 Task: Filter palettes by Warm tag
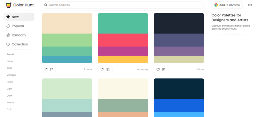click(x=10, y=103)
